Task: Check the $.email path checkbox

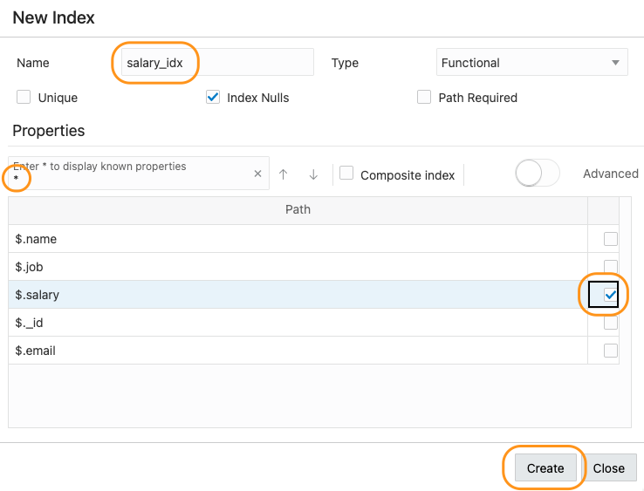Action: click(x=611, y=351)
